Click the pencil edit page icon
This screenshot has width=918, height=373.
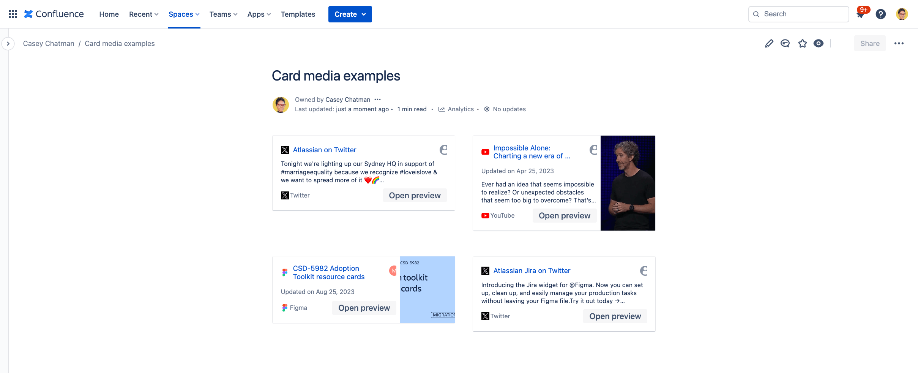tap(769, 44)
